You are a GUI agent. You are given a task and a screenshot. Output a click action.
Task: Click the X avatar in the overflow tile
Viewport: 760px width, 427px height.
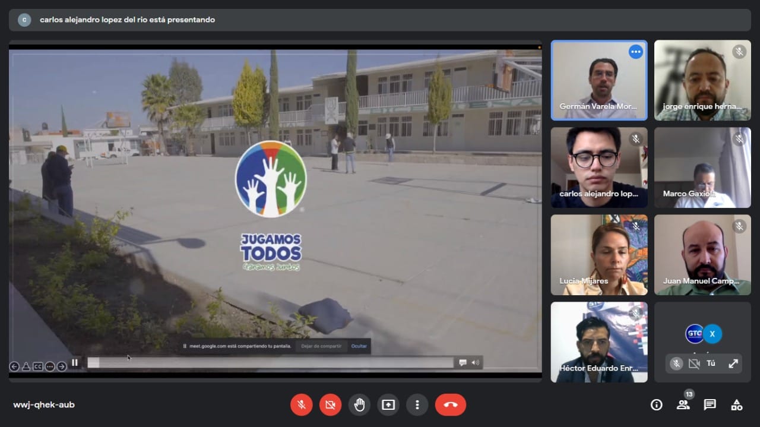712,334
